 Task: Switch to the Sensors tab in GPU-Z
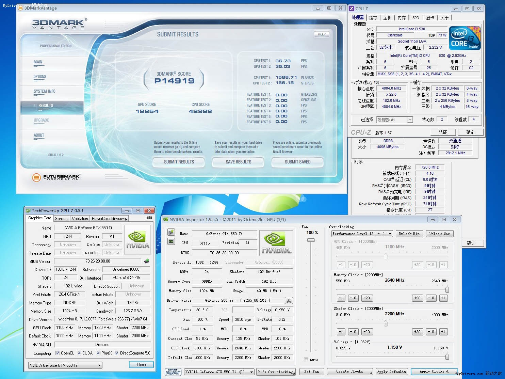(62, 219)
